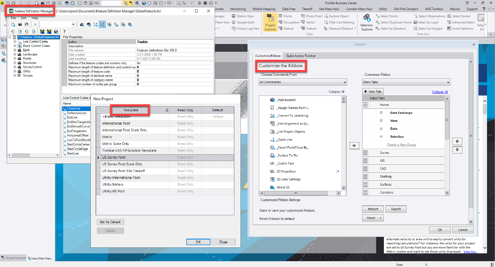The height and width of the screenshot is (267, 495).
Task: Click Set As Default button
Action: click(110, 222)
